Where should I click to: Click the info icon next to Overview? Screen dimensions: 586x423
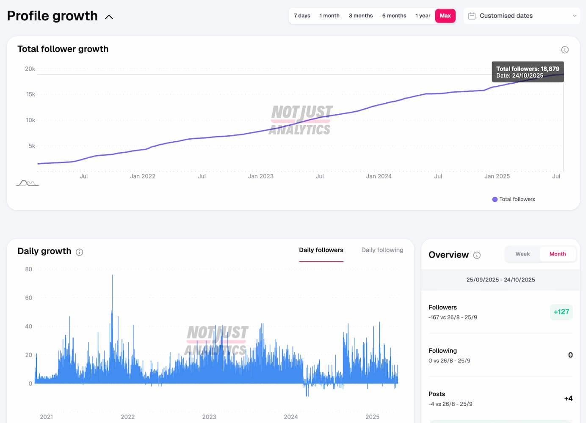point(477,255)
